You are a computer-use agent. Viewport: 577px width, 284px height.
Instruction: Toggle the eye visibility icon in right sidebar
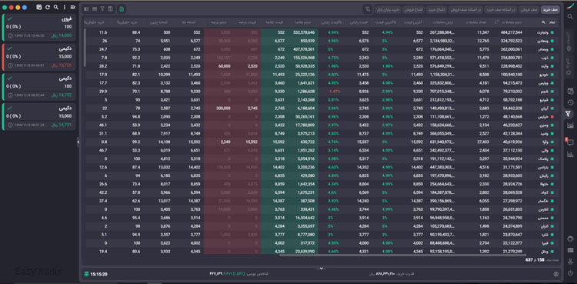(x=570, y=239)
